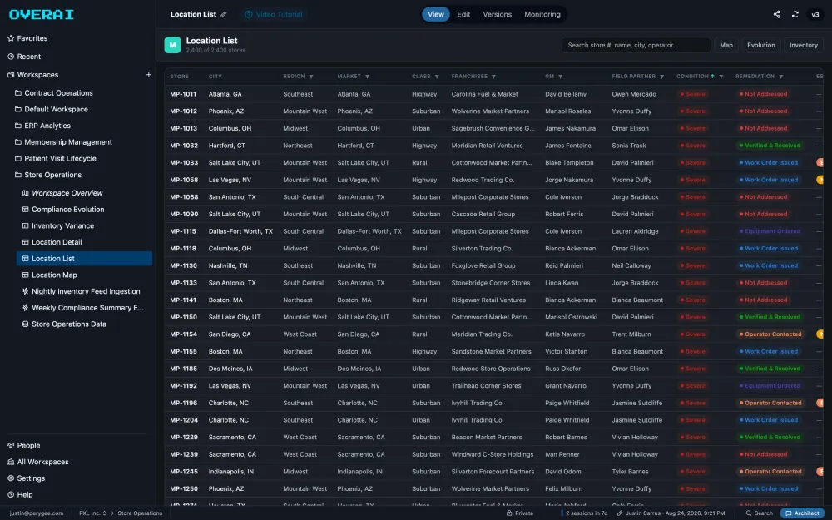Open the Field Partner column filter
832x520 pixels.
(661, 77)
